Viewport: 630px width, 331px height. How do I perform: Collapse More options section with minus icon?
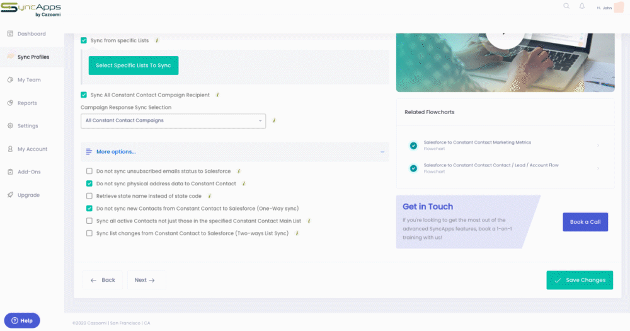pos(382,152)
